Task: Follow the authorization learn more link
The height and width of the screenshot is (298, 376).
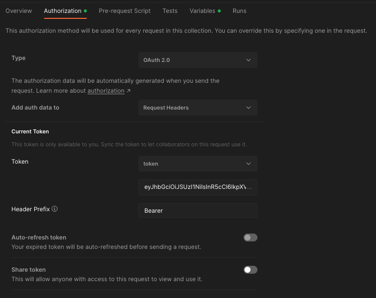Action: point(106,91)
